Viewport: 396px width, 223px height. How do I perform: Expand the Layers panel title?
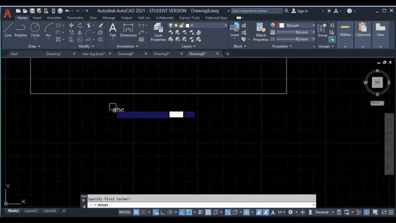tap(188, 46)
